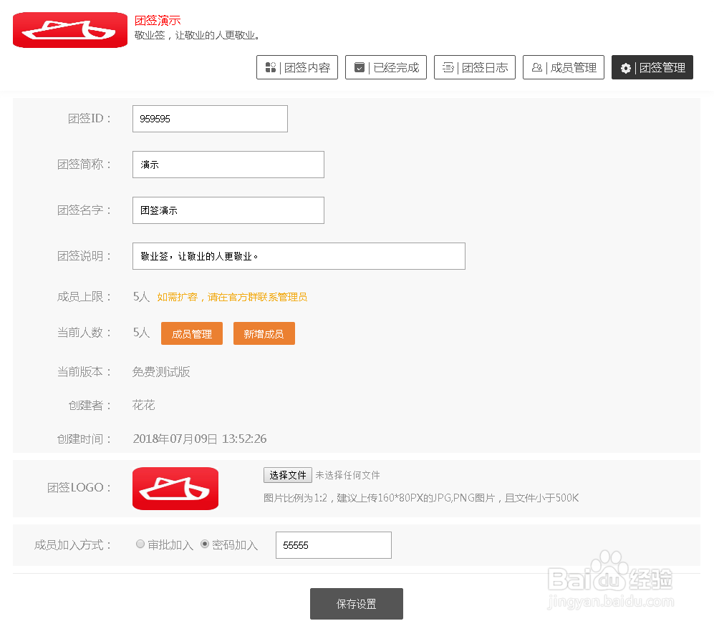Viewport: 714px width, 626px height.
Task: Click the 团签说明 description field
Action: pos(299,256)
